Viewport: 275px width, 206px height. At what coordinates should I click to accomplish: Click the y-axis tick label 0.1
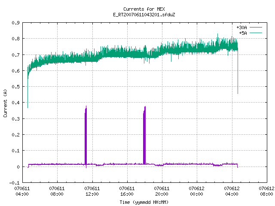point(15,151)
